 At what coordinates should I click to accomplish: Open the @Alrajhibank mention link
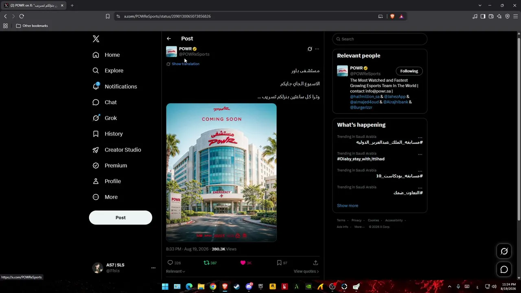click(x=396, y=102)
